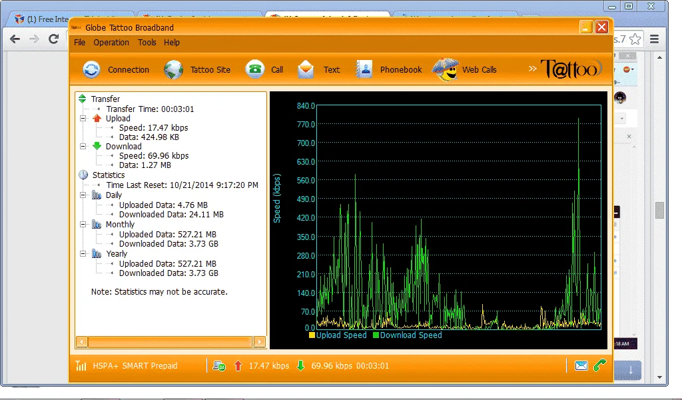
Task: Click the green Download arrow icon
Action: [97, 146]
